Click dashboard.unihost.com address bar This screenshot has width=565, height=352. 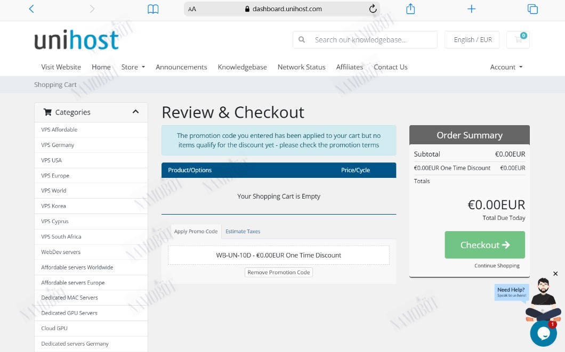coord(282,9)
